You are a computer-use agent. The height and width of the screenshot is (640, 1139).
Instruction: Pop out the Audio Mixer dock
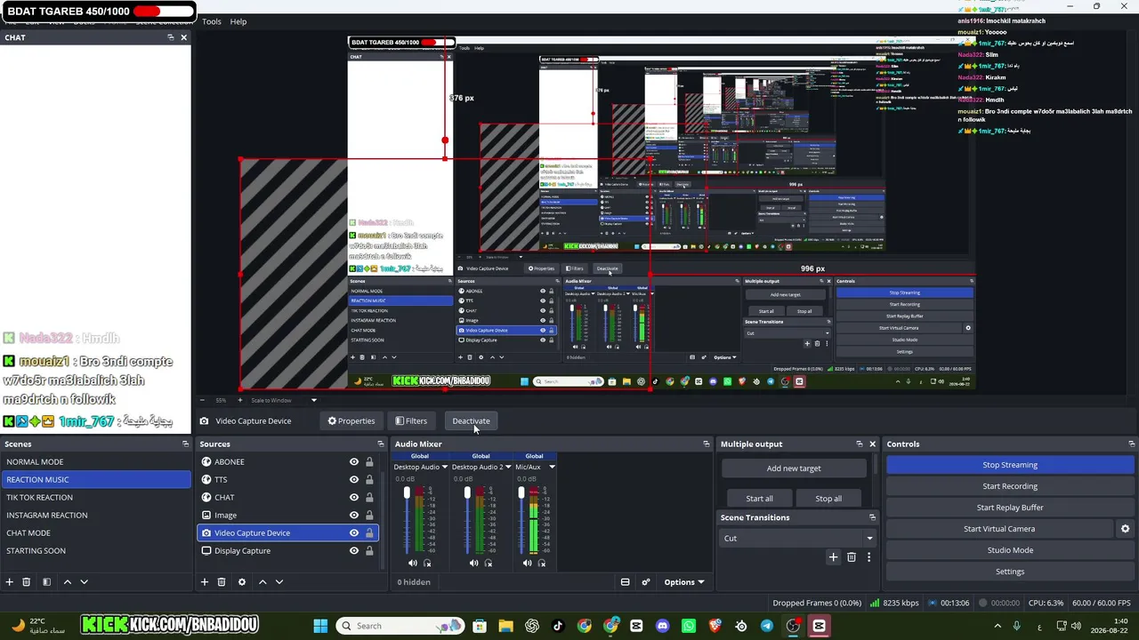click(707, 444)
